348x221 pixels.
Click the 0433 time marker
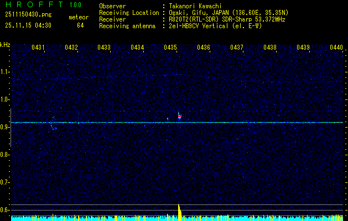104,48
